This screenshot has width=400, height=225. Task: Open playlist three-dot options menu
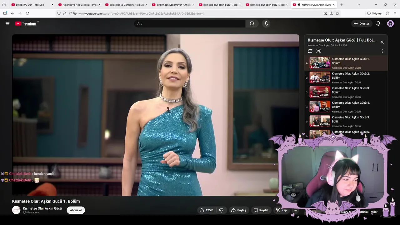pyautogui.click(x=382, y=51)
